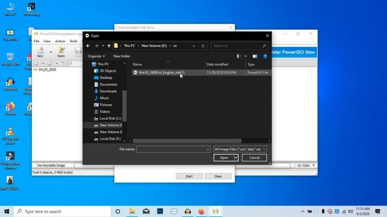Open notification center icon on taskbar

377,212
